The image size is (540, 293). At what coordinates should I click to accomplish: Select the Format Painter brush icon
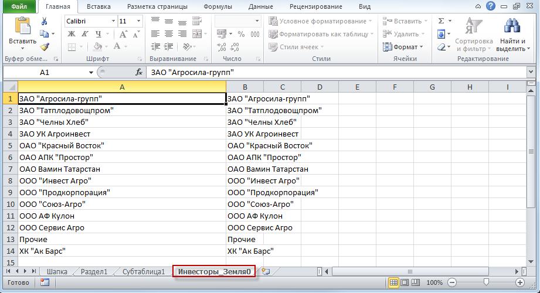click(x=45, y=46)
